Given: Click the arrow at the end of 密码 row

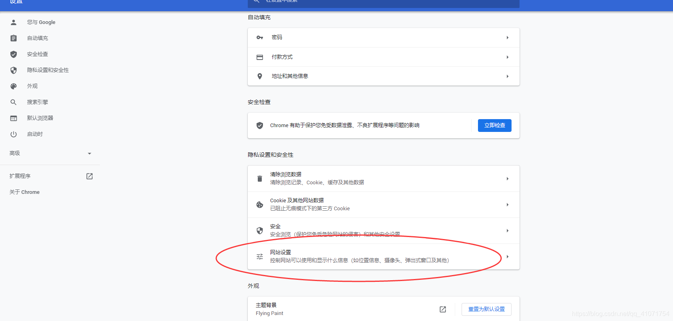Looking at the screenshot, I should [508, 38].
